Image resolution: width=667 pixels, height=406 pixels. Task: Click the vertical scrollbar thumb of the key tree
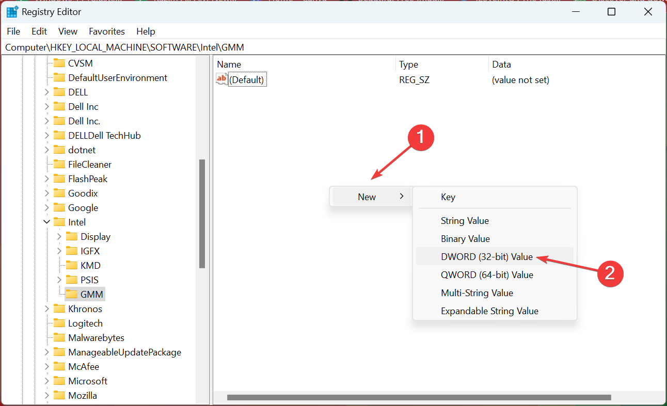tap(202, 214)
